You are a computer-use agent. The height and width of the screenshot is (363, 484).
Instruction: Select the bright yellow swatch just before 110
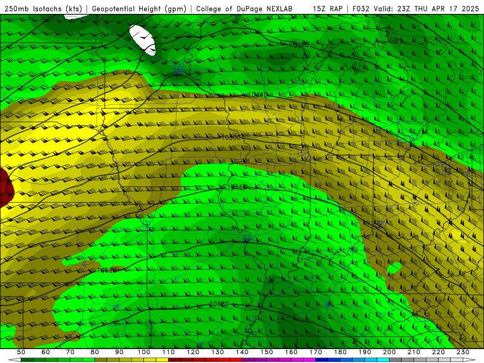[162, 360]
